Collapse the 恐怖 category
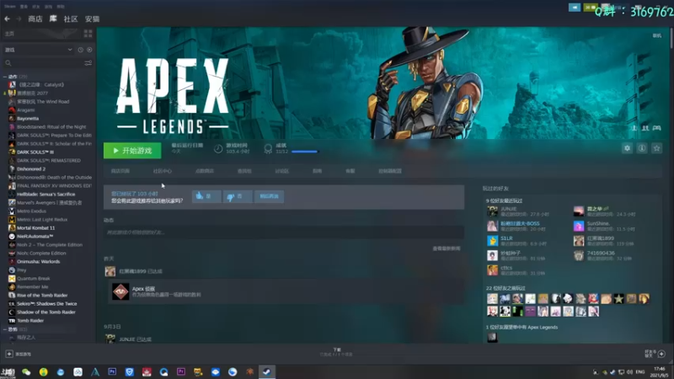 coord(5,329)
